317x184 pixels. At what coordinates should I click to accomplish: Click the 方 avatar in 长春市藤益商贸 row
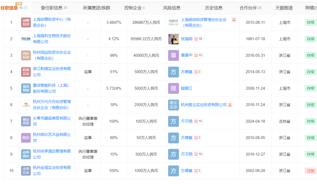(173, 121)
